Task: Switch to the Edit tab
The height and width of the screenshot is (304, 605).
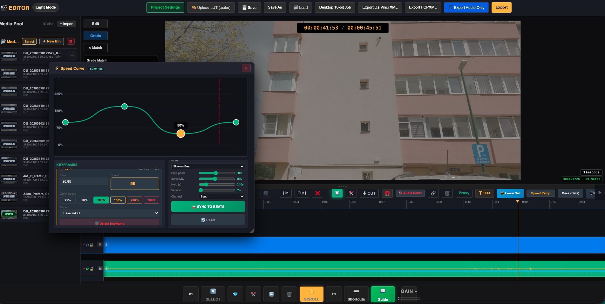Action: (x=95, y=24)
